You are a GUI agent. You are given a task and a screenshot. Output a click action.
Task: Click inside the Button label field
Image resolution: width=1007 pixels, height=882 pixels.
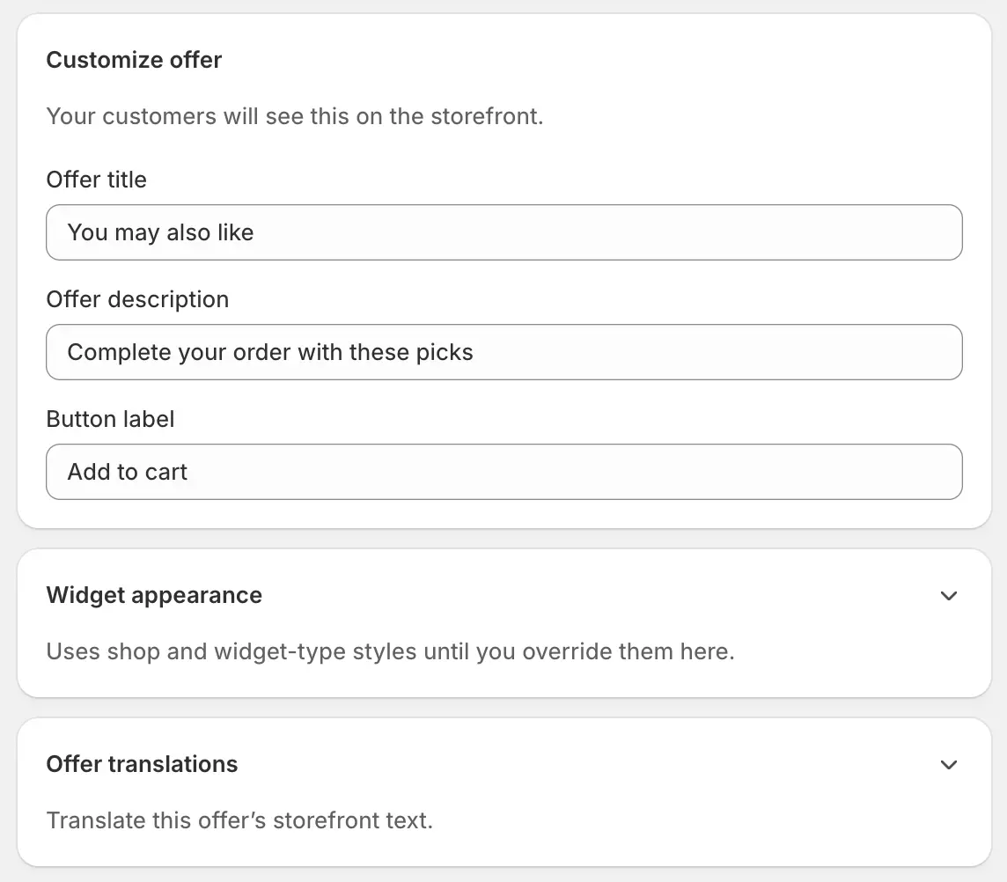504,472
